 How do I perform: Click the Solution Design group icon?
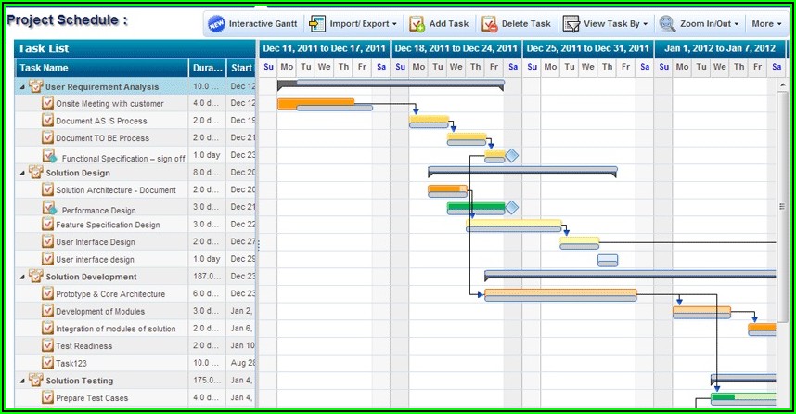coord(35,172)
